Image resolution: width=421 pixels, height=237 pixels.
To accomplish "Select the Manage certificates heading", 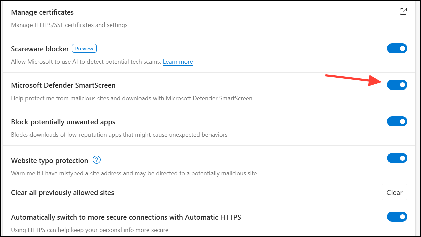I will [x=42, y=12].
